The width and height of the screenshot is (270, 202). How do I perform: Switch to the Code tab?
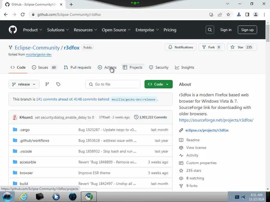18,67
